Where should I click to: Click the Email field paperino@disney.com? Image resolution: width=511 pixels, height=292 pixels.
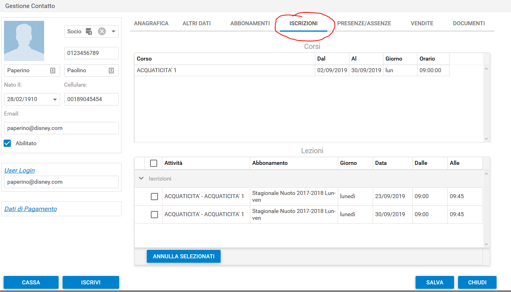pos(61,128)
